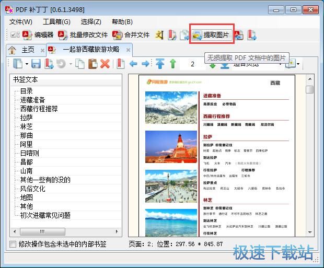Click the red X delete icon
The height and width of the screenshot is (268, 324).
105,64
